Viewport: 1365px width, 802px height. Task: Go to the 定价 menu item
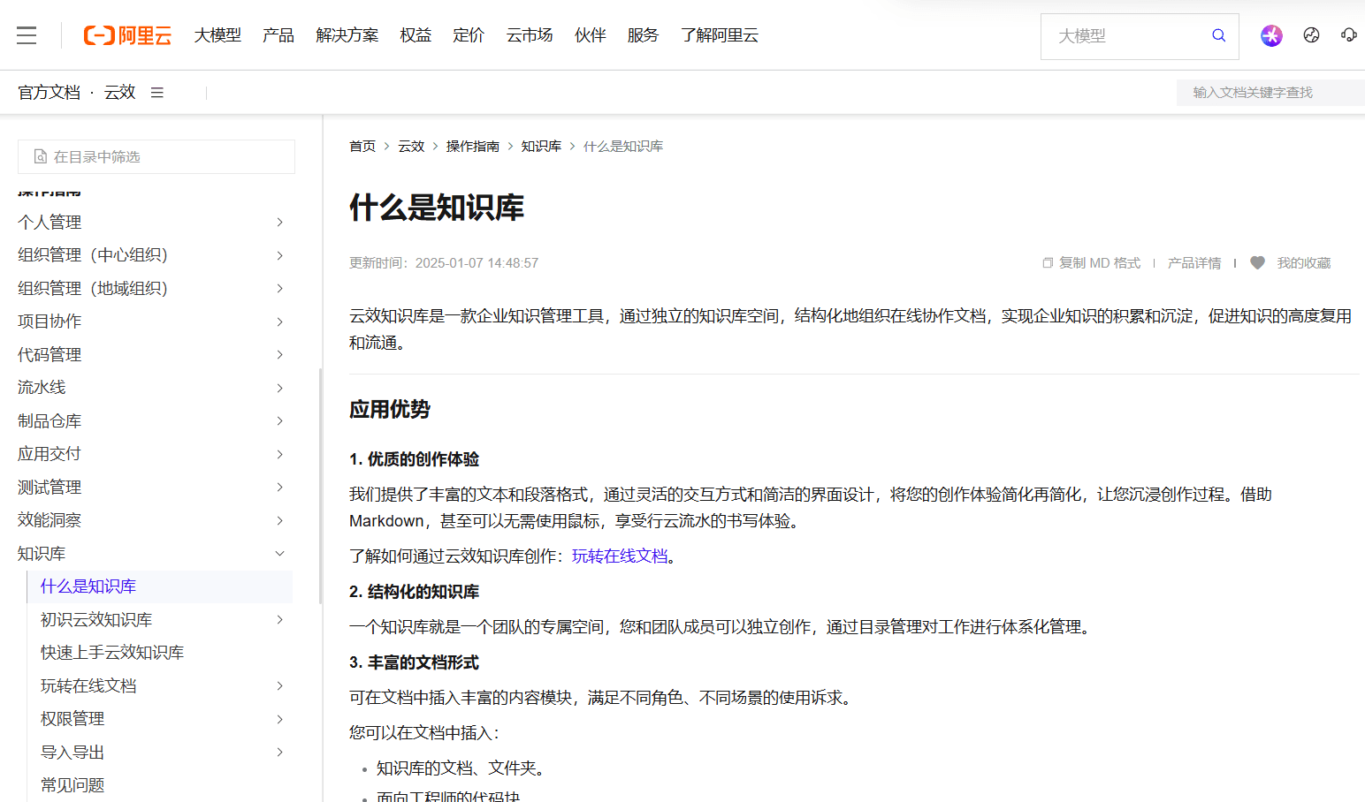click(468, 35)
